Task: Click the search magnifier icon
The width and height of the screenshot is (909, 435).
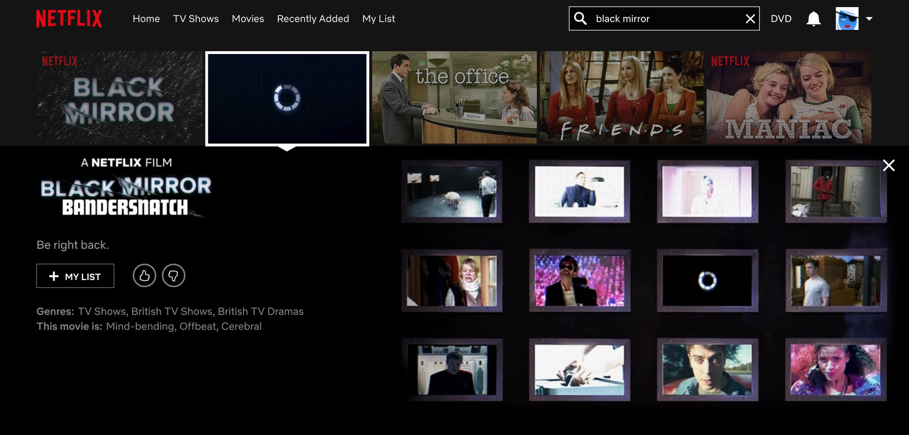Action: coord(580,18)
